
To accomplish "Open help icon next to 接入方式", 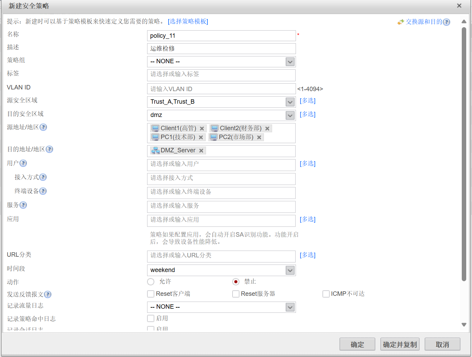I will point(43,177).
